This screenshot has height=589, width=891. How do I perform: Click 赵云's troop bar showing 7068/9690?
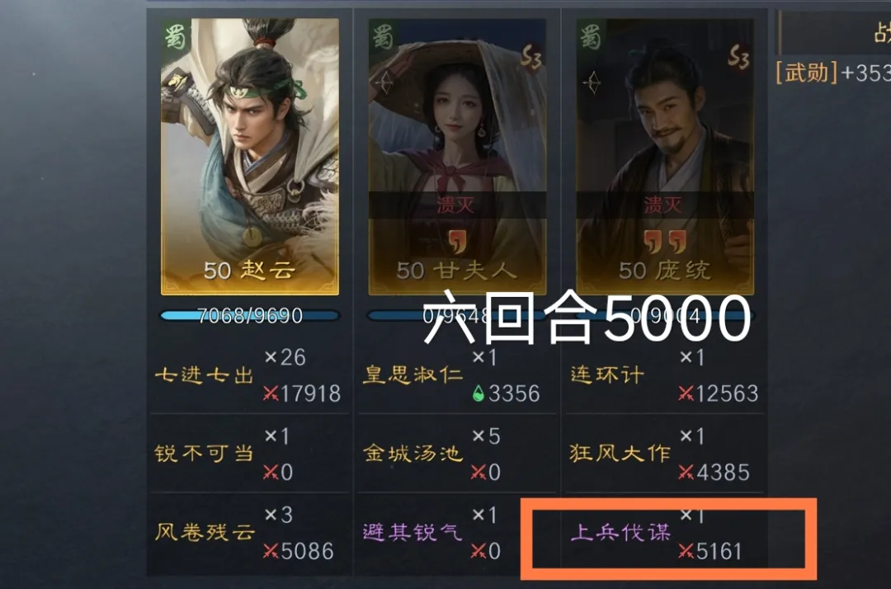click(x=250, y=315)
